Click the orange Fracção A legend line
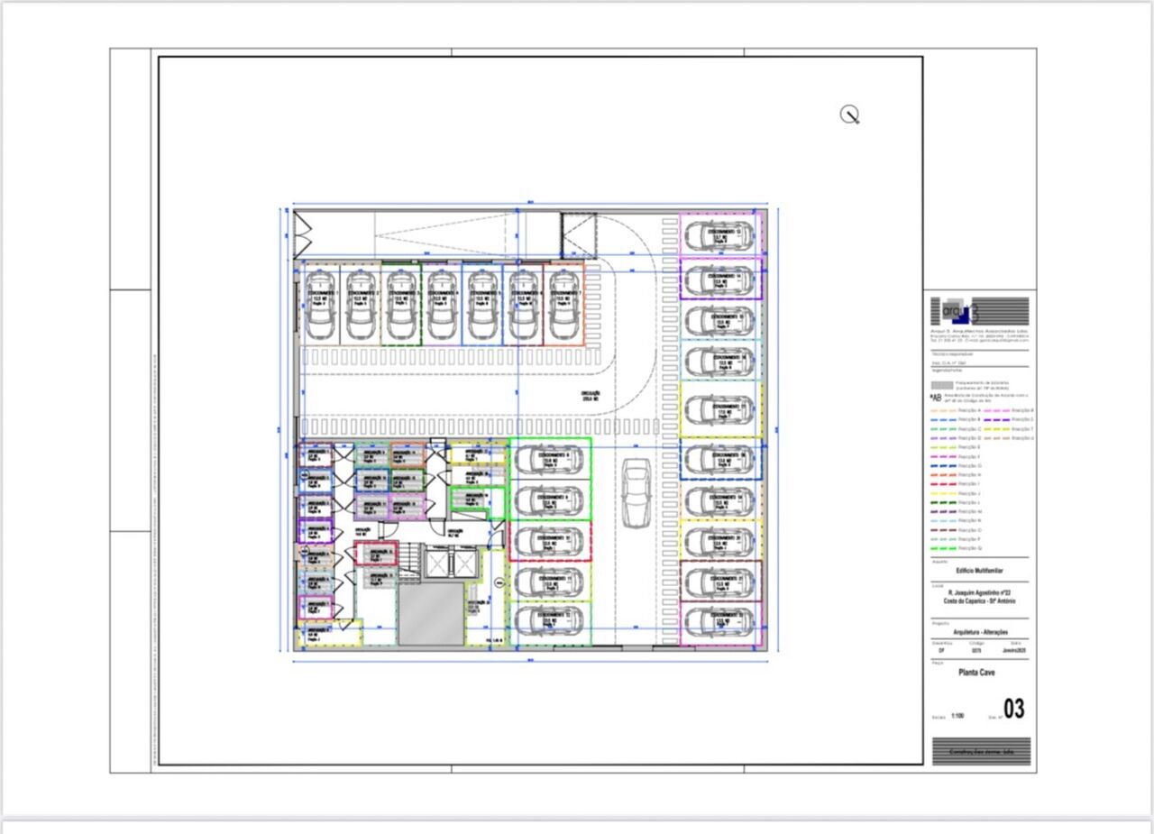 click(x=941, y=411)
